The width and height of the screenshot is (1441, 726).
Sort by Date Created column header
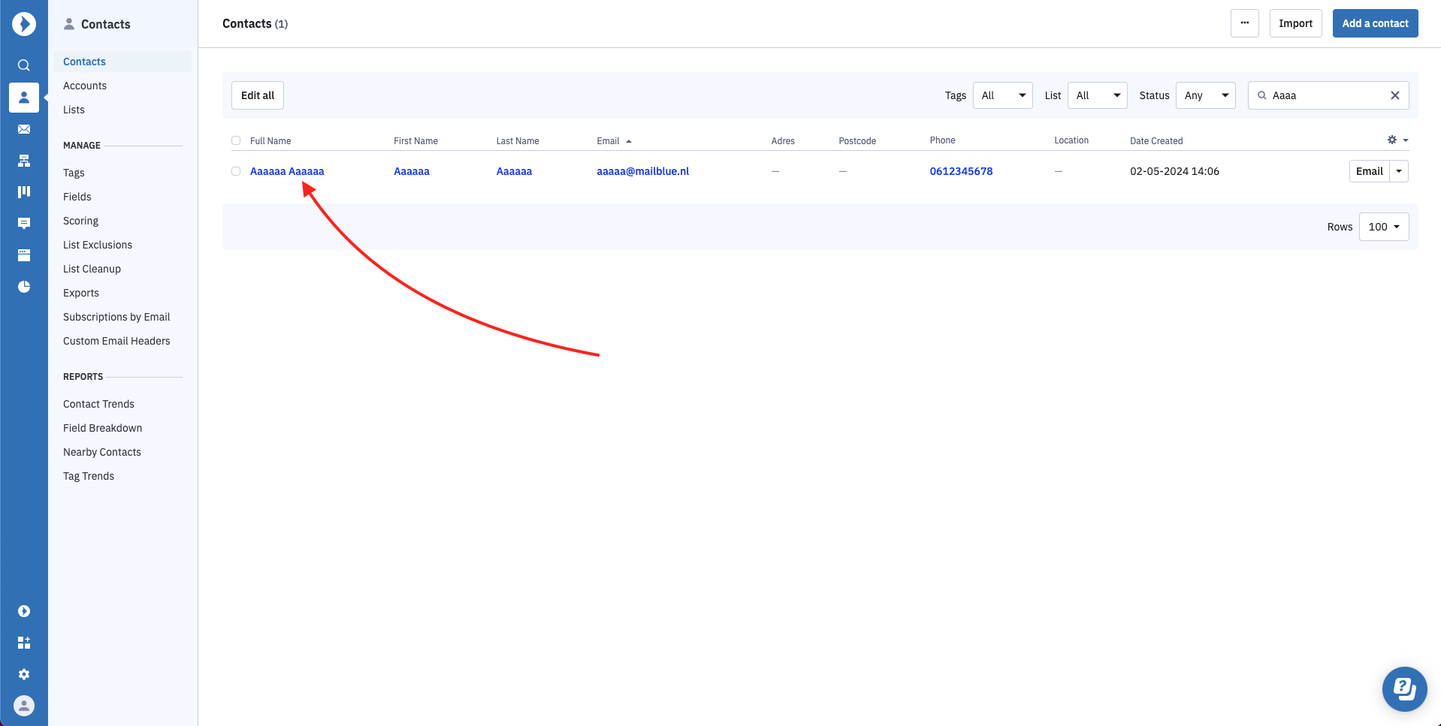(x=1156, y=141)
